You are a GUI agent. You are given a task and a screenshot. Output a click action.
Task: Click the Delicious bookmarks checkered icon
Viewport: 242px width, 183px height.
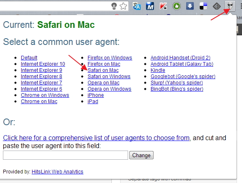[x=203, y=6]
